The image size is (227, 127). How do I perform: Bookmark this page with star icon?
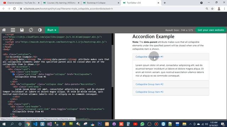point(212,8)
